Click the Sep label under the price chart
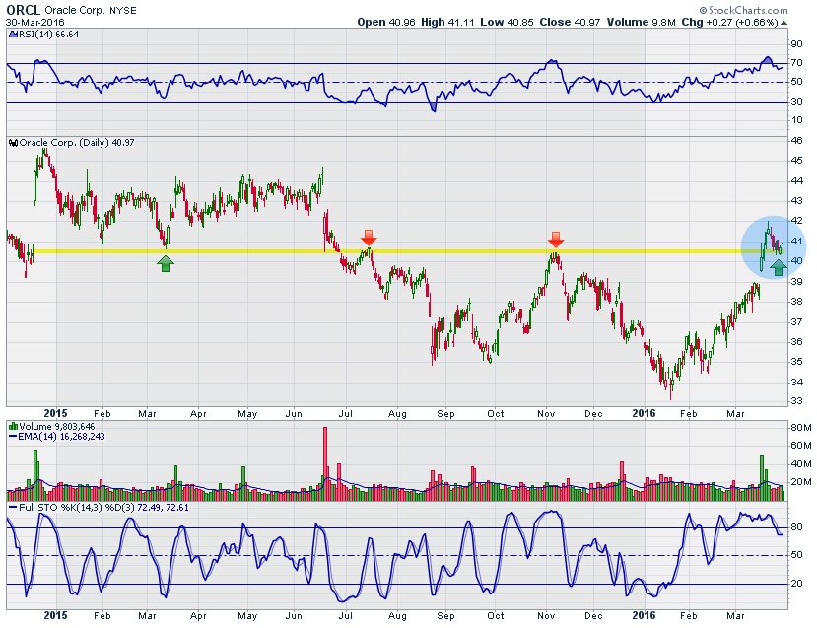The height and width of the screenshot is (628, 817). pyautogui.click(x=445, y=414)
